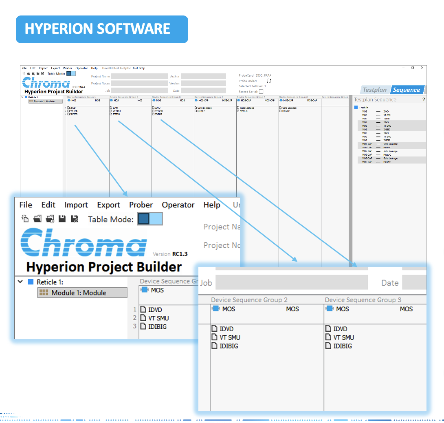The image size is (444, 423).
Task: Collapse the Reticle 1 node in the small main window
Action: point(22,97)
